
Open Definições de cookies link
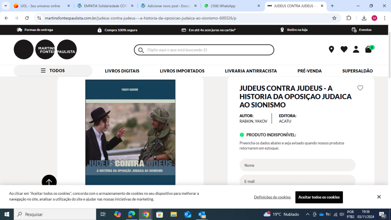[272, 197]
